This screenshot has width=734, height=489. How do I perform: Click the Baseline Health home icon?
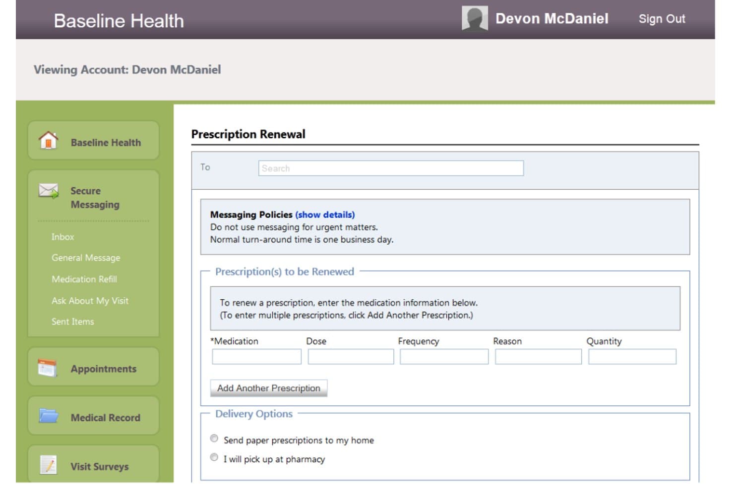[48, 141]
